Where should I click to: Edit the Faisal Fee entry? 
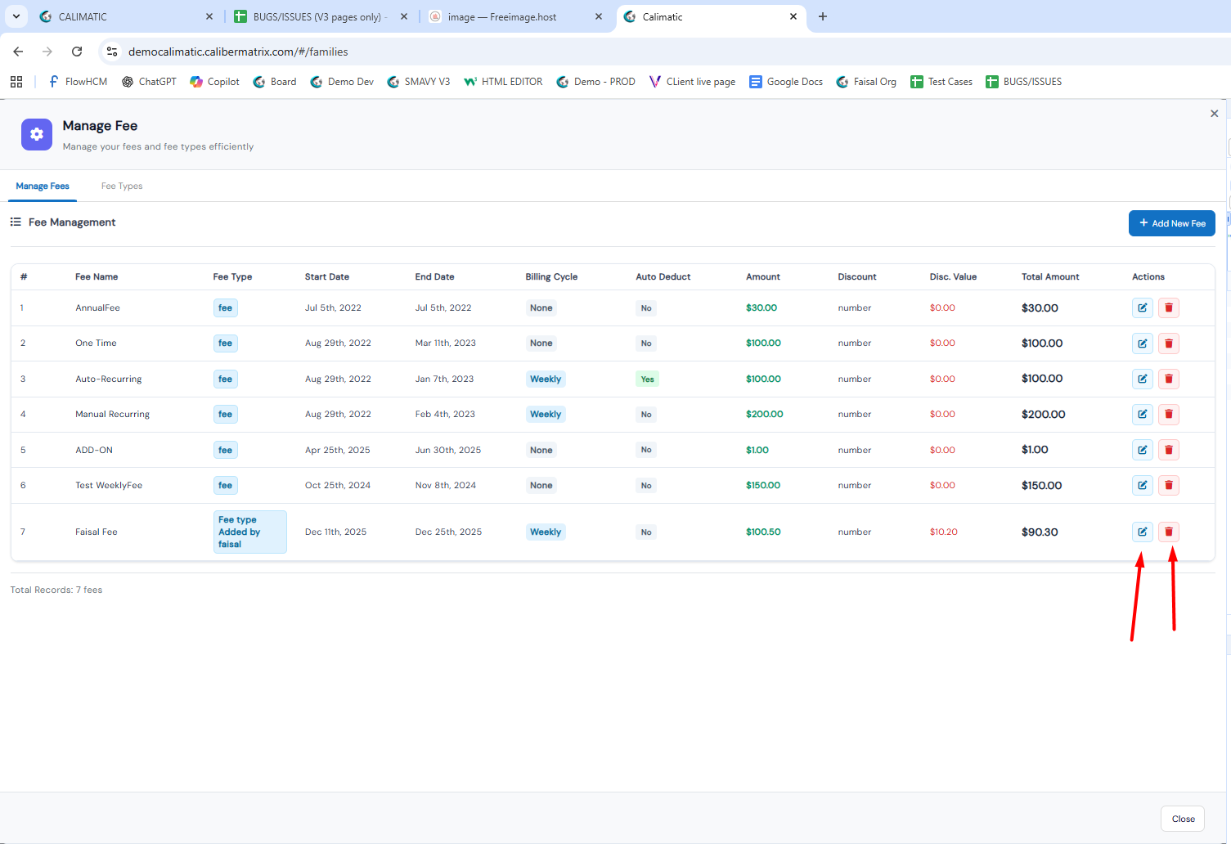tap(1142, 532)
